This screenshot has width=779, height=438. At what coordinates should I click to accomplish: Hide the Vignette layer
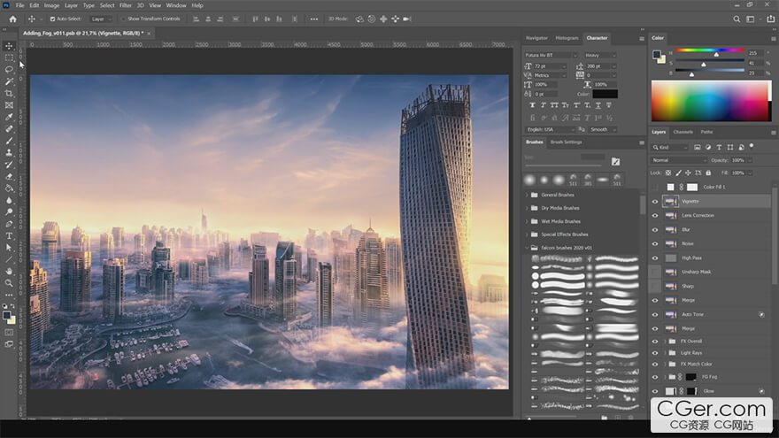[655, 202]
